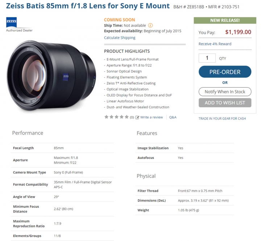The width and height of the screenshot is (261, 241).
Task: Select the fifth rating star
Action: [x=127, y=117]
